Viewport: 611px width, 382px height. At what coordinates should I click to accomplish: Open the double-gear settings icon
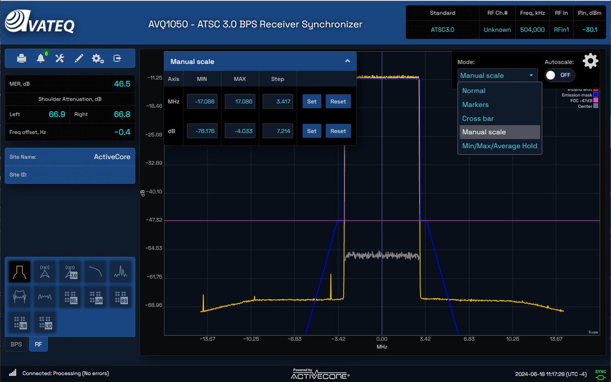98,58
